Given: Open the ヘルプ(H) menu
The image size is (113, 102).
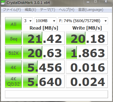Looking at the screenshot, I should (x=67, y=10).
